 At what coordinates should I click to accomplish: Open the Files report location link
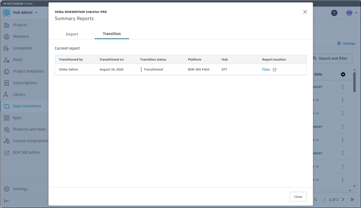pyautogui.click(x=266, y=70)
